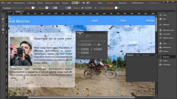Viewport: 177px width, 99px height.
Task: Open the widgets library panel
Action: pyautogui.click(x=167, y=30)
